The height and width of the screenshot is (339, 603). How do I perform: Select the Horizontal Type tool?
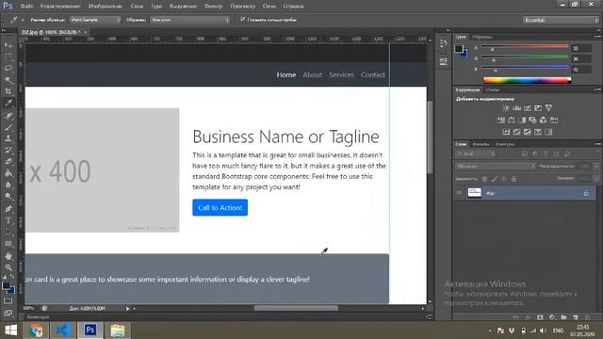8,220
